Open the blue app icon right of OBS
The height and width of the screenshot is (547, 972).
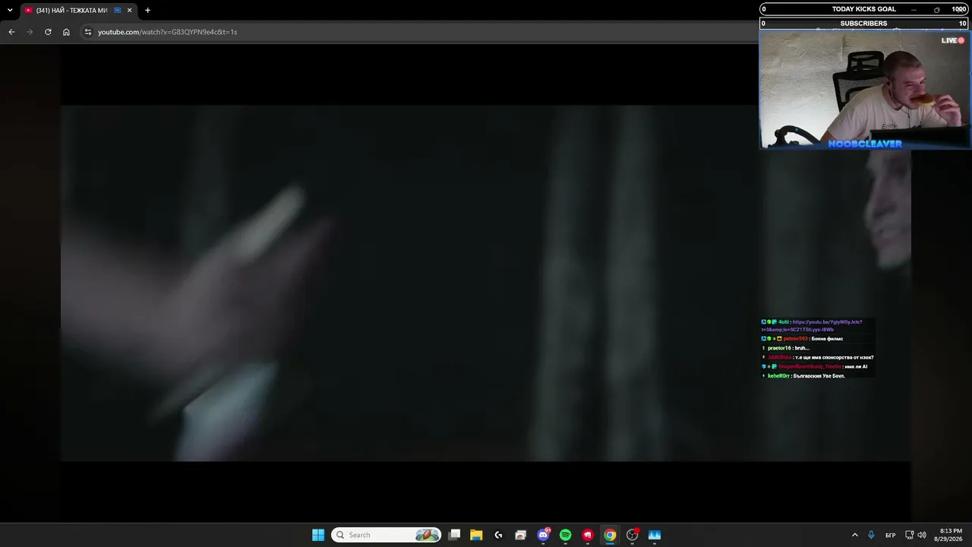point(655,535)
